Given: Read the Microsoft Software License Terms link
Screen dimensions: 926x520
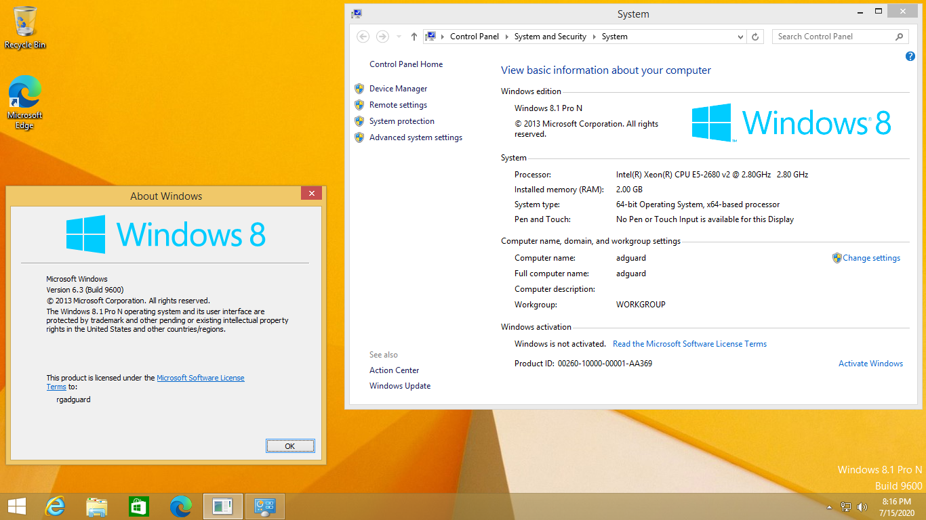Looking at the screenshot, I should (x=689, y=344).
